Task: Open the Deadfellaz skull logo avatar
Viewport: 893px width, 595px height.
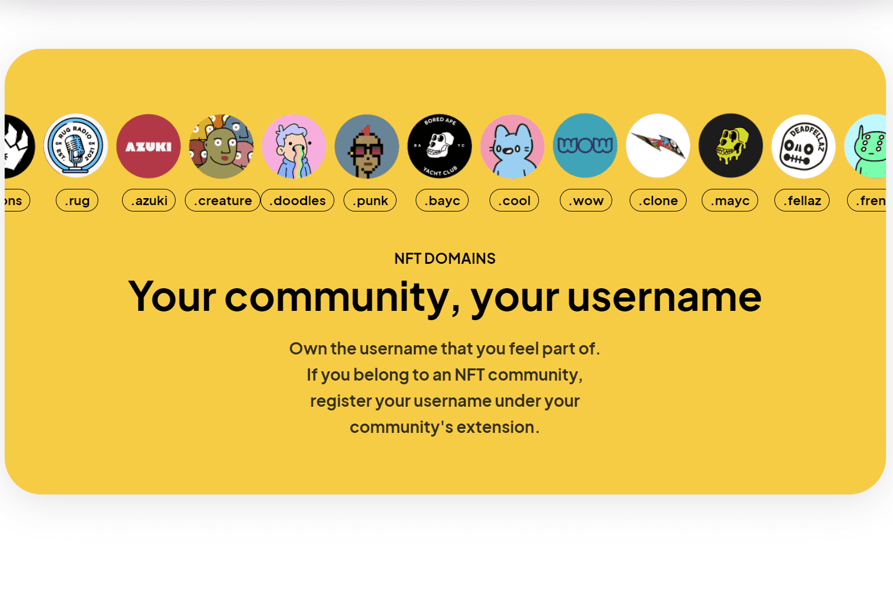Action: [x=803, y=146]
